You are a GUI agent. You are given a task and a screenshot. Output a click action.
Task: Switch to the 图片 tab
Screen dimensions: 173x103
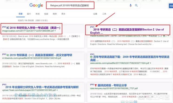29,14
